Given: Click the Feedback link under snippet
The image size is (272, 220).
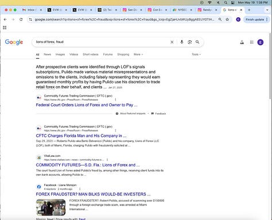Looking at the screenshot, I should coord(158,114).
